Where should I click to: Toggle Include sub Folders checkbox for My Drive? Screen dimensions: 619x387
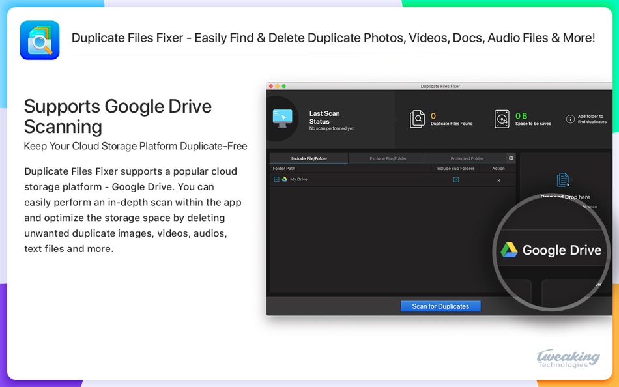coord(456,180)
